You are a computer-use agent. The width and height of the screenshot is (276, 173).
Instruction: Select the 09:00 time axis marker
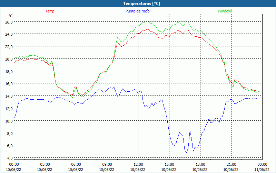point(107,164)
